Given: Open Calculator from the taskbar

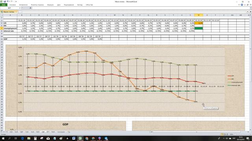Looking at the screenshot, I should [35, 138].
